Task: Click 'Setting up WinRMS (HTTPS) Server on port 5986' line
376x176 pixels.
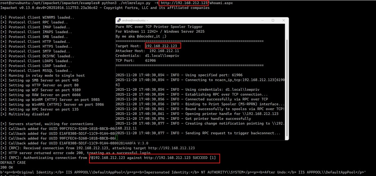Action: click(52, 104)
